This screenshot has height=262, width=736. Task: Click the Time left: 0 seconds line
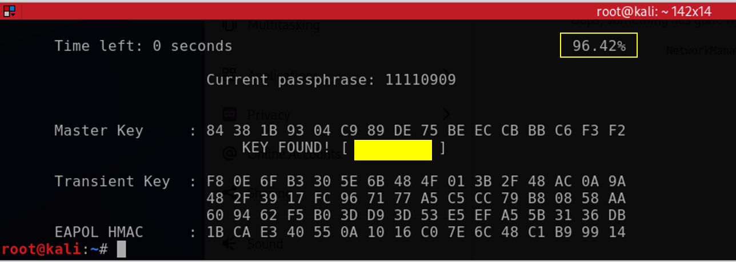[x=143, y=46]
